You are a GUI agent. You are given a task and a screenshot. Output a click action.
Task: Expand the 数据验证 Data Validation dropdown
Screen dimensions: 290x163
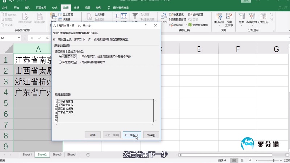click(186, 25)
